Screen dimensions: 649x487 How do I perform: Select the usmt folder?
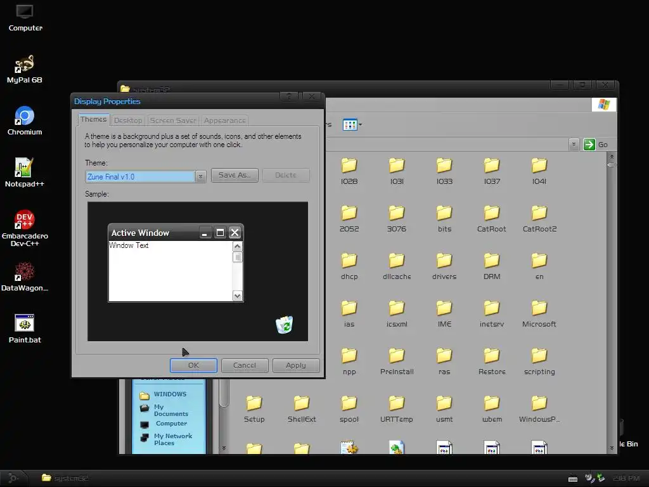coord(444,409)
